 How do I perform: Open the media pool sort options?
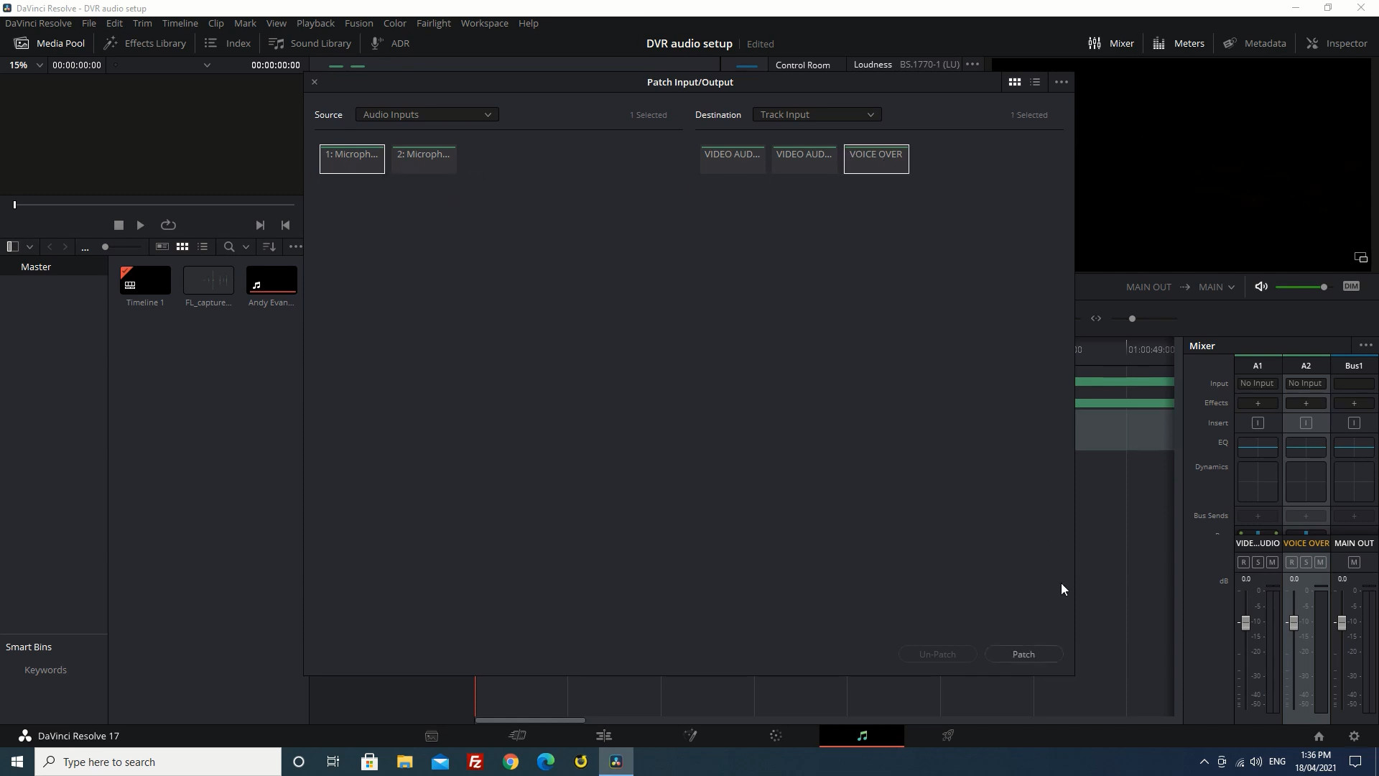[x=269, y=246]
